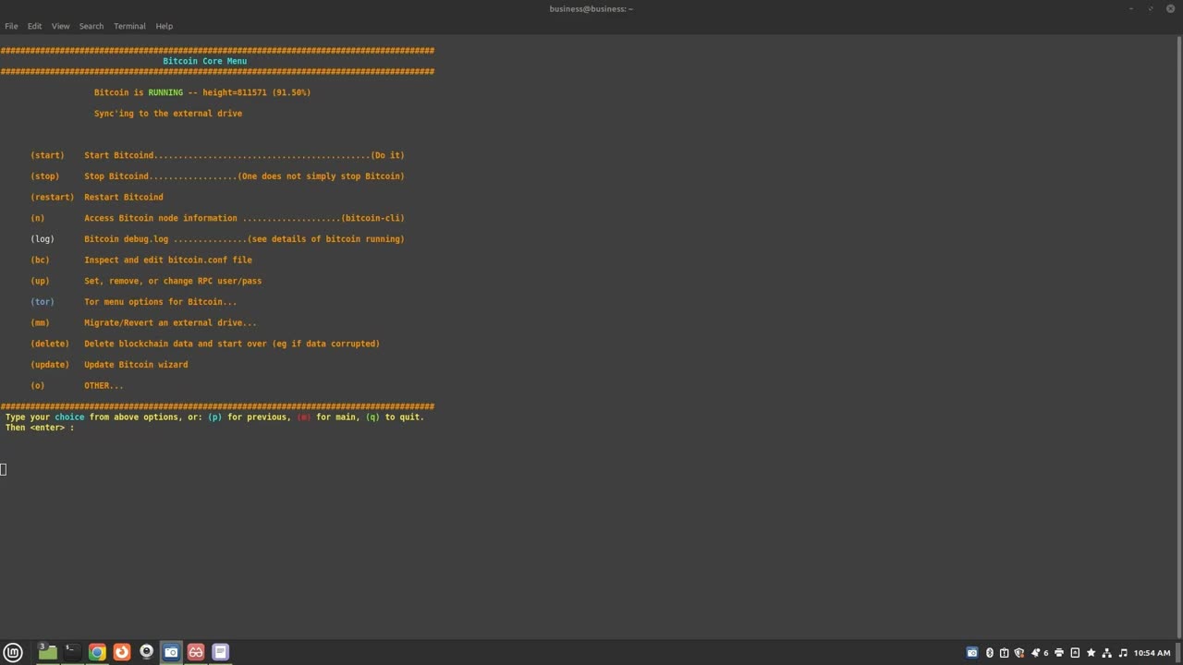Screen dimensions: 1183x665
Task: Open the wired network tray icon
Action: (1106, 653)
